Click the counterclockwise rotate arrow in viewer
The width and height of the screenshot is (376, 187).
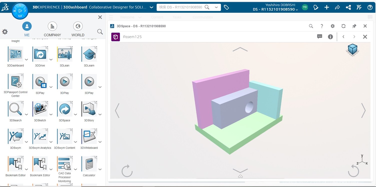pos(353,171)
